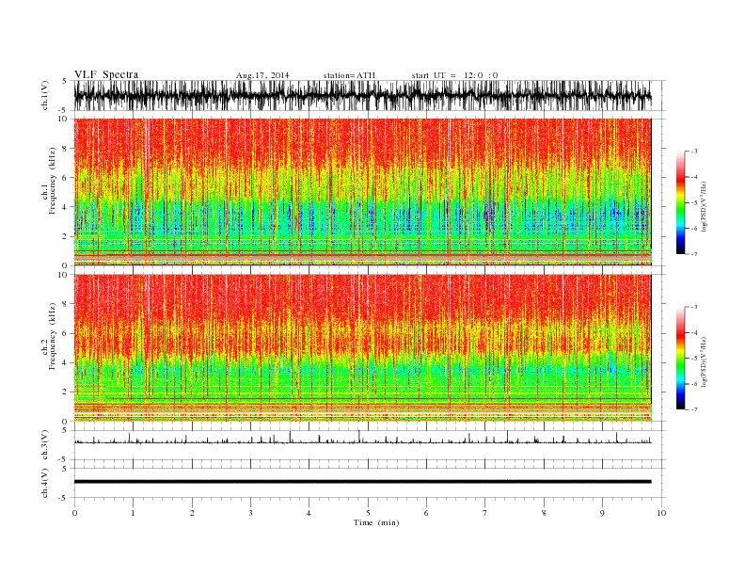Click the ch.1 spectrogram color scale bar
Screen dimensions: 745x576
pyautogui.click(x=680, y=203)
